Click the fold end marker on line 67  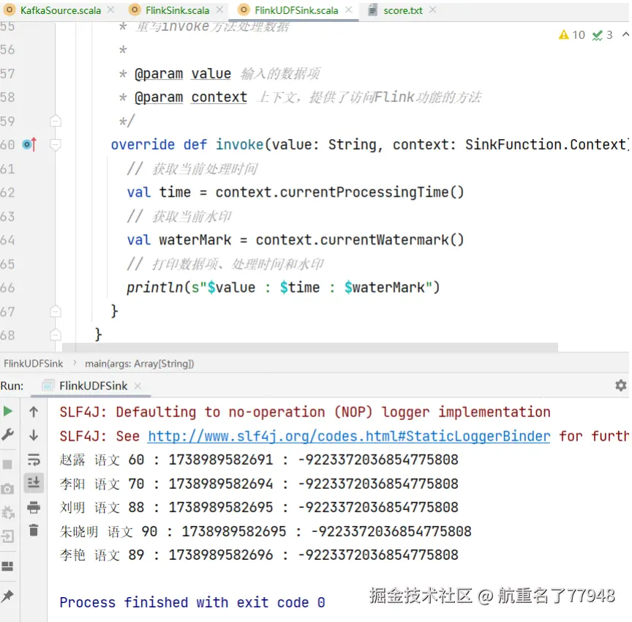point(56,311)
